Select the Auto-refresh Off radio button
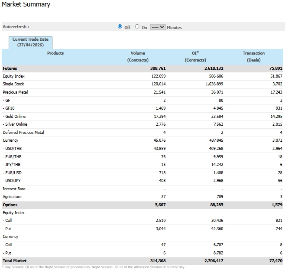285x270 pixels. click(120, 27)
